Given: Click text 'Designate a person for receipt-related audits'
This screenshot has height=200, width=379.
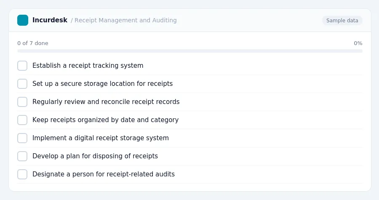Looking at the screenshot, I should click(x=104, y=174).
